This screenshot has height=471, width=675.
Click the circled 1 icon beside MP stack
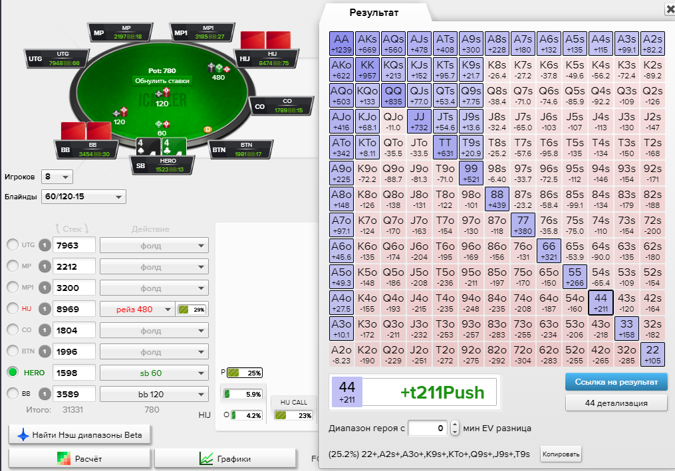pyautogui.click(x=45, y=266)
